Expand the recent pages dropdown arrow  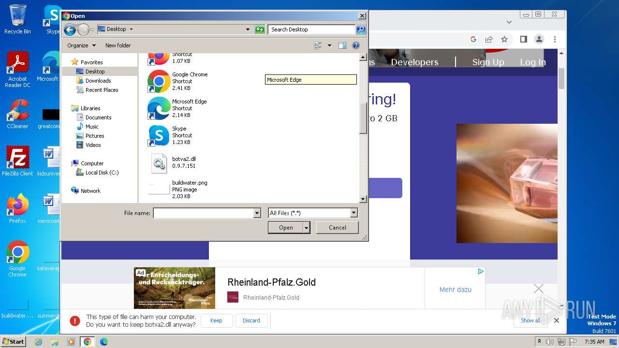93,29
